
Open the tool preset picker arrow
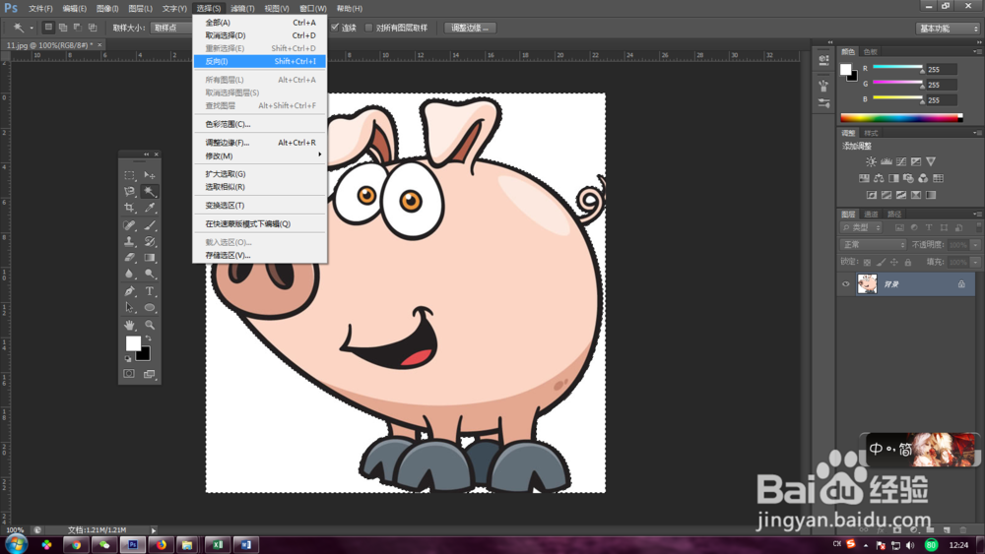(x=32, y=28)
